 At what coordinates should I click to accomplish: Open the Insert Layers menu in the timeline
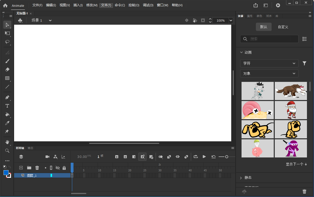click(x=21, y=156)
